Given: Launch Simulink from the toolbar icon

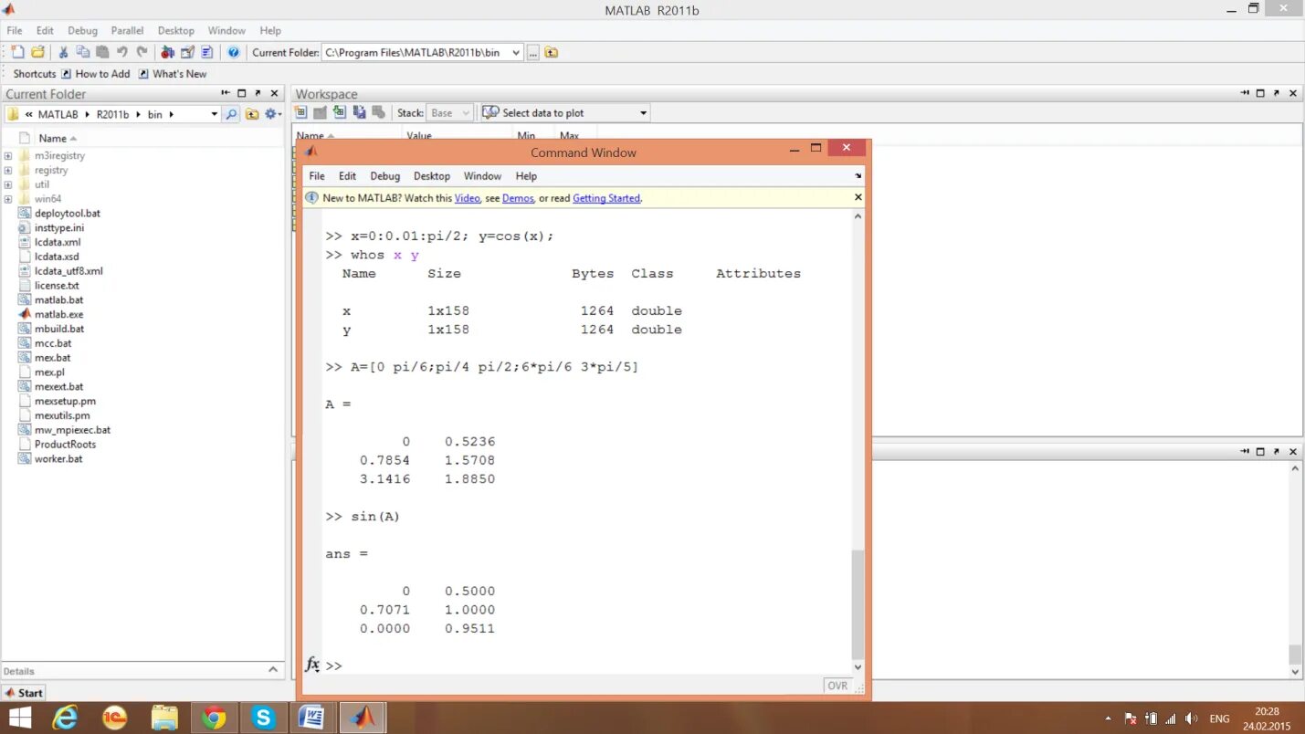Looking at the screenshot, I should [x=167, y=52].
